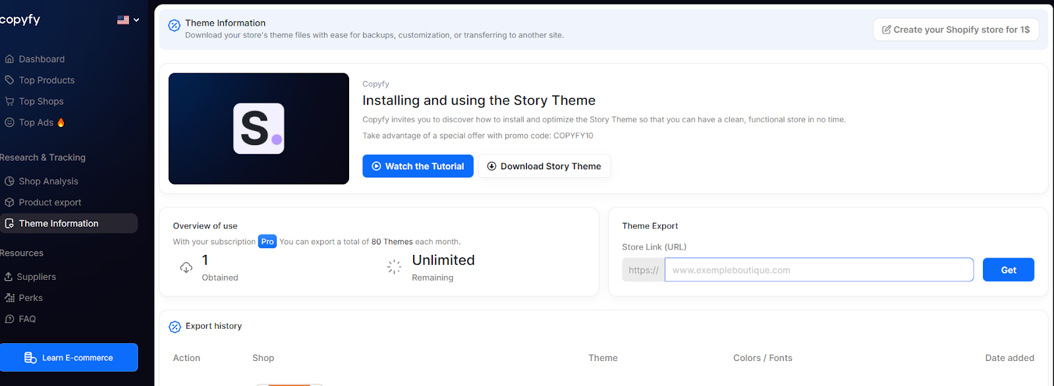Click Download Story Theme button
The height and width of the screenshot is (386, 1054).
pyautogui.click(x=544, y=166)
